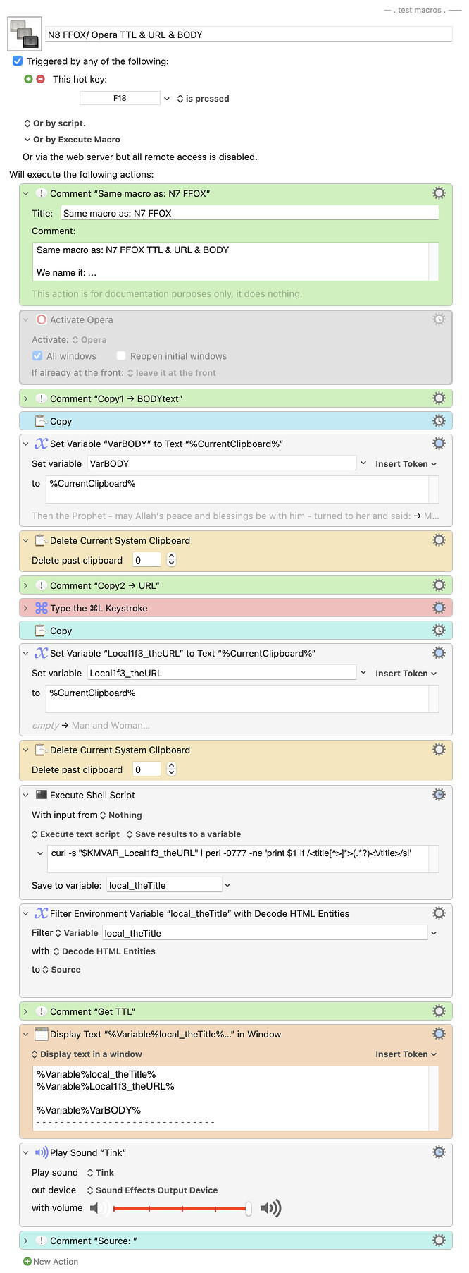
Task: Enable Reopen initial windows option
Action: (x=120, y=355)
